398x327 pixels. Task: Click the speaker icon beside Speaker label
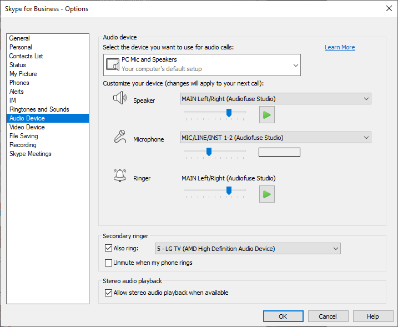(x=120, y=98)
